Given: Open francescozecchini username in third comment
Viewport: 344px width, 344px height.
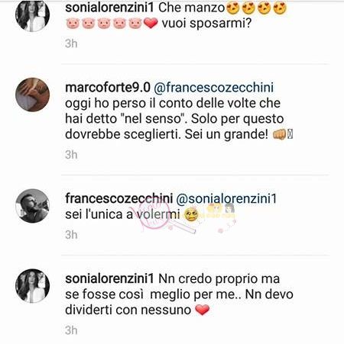Looking at the screenshot, I should point(119,198).
